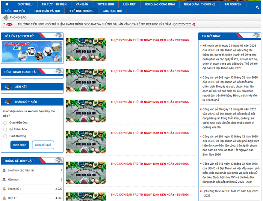Open menu article for 26/01 đến 30/01/2026
Image resolution: width=263 pixels, height=201 pixels.
point(150,133)
